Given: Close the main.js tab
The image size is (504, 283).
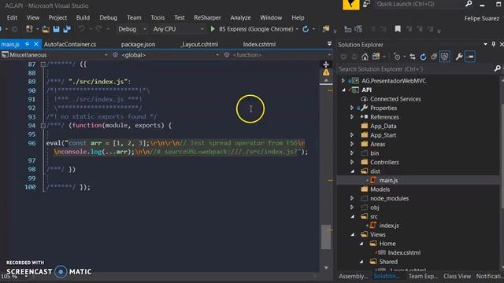Looking at the screenshot, I should [x=36, y=44].
